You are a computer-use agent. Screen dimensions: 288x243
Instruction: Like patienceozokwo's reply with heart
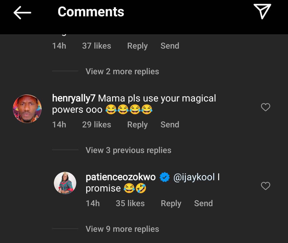click(265, 186)
